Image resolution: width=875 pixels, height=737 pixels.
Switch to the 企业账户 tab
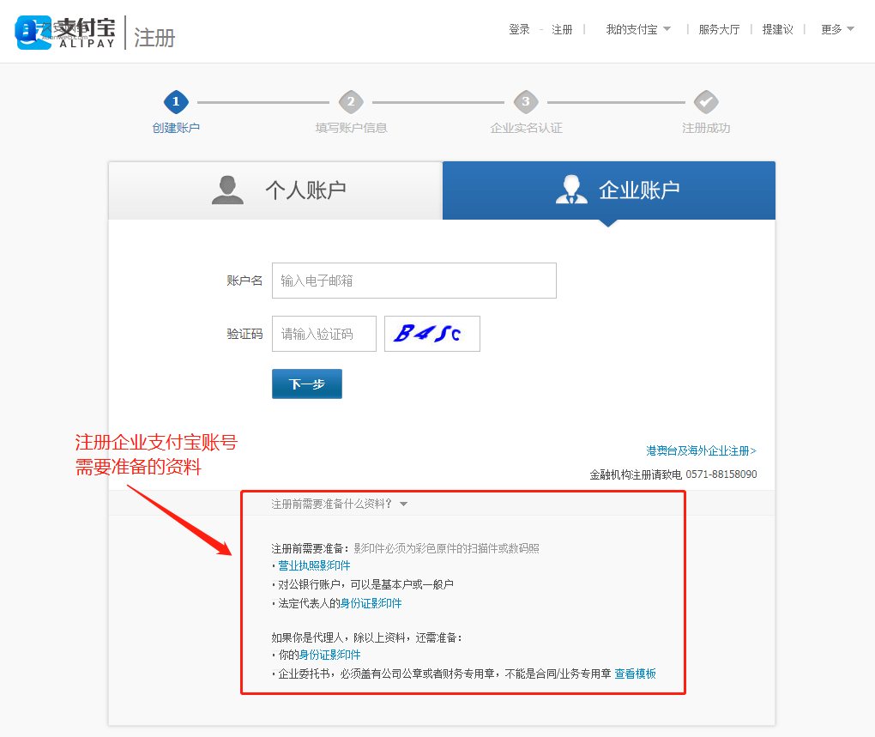(609, 190)
